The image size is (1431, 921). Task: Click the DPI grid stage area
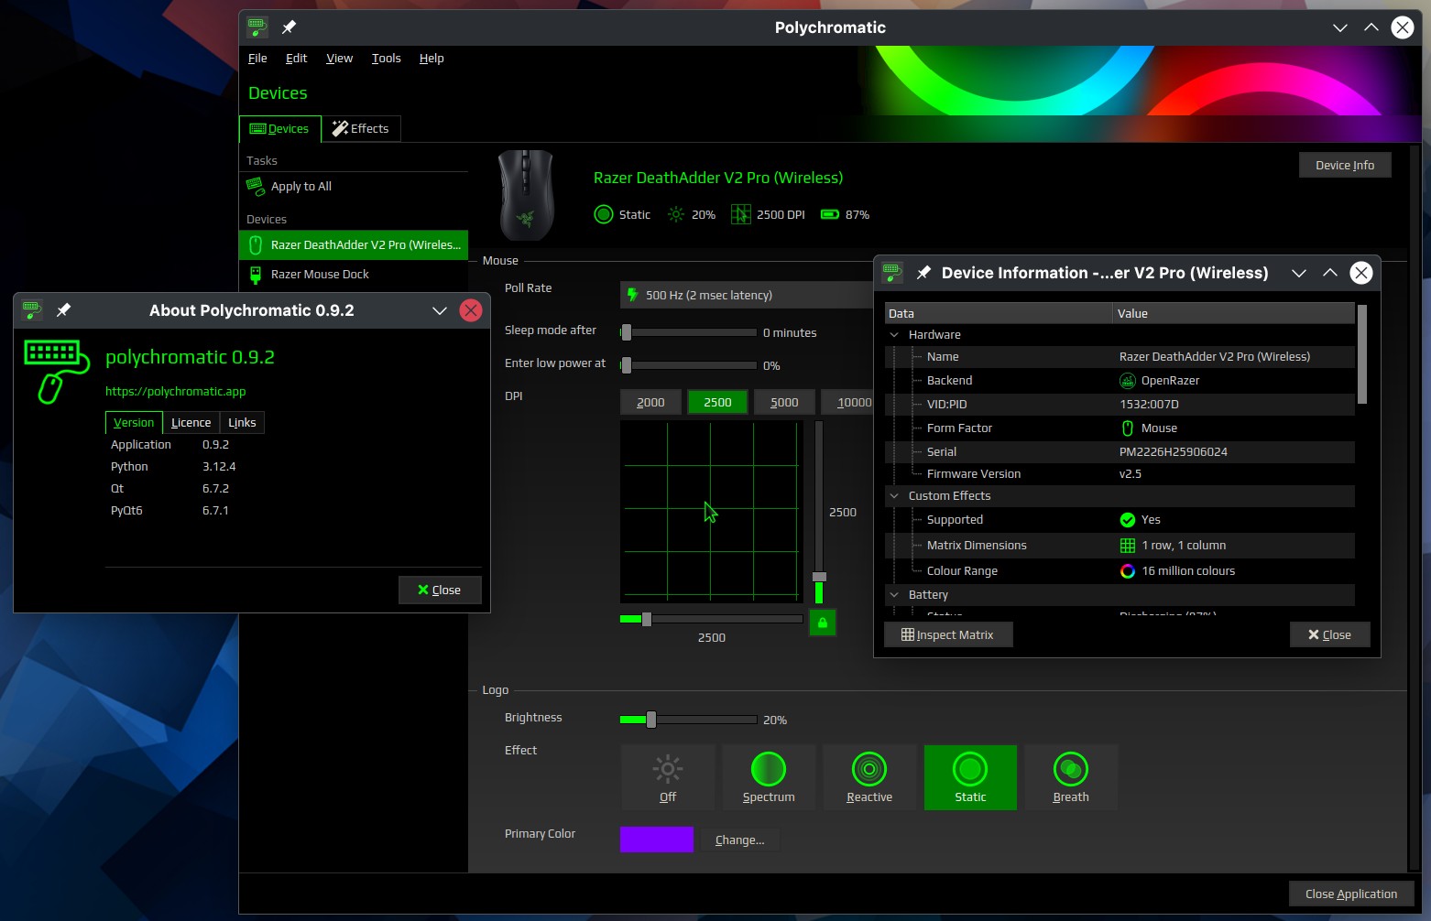pyautogui.click(x=711, y=510)
